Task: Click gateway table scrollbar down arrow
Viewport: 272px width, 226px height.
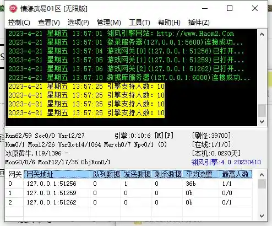Action: point(262,216)
